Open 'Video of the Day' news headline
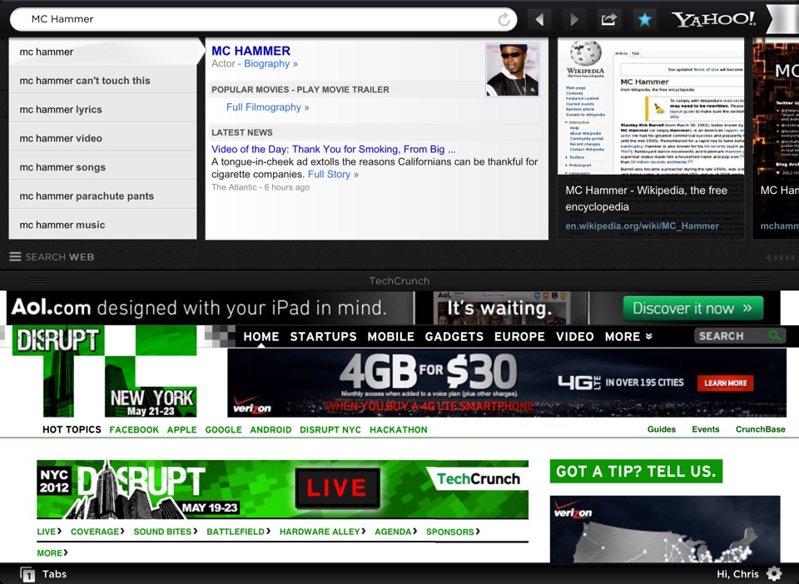The image size is (799, 584). pos(333,149)
